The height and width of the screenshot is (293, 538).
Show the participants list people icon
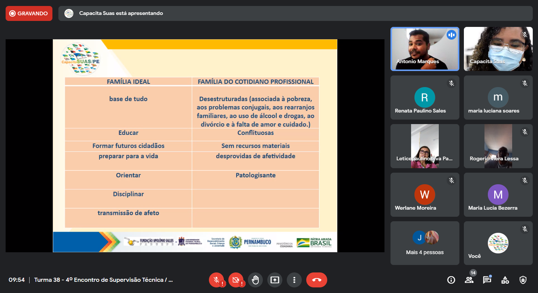tap(469, 280)
